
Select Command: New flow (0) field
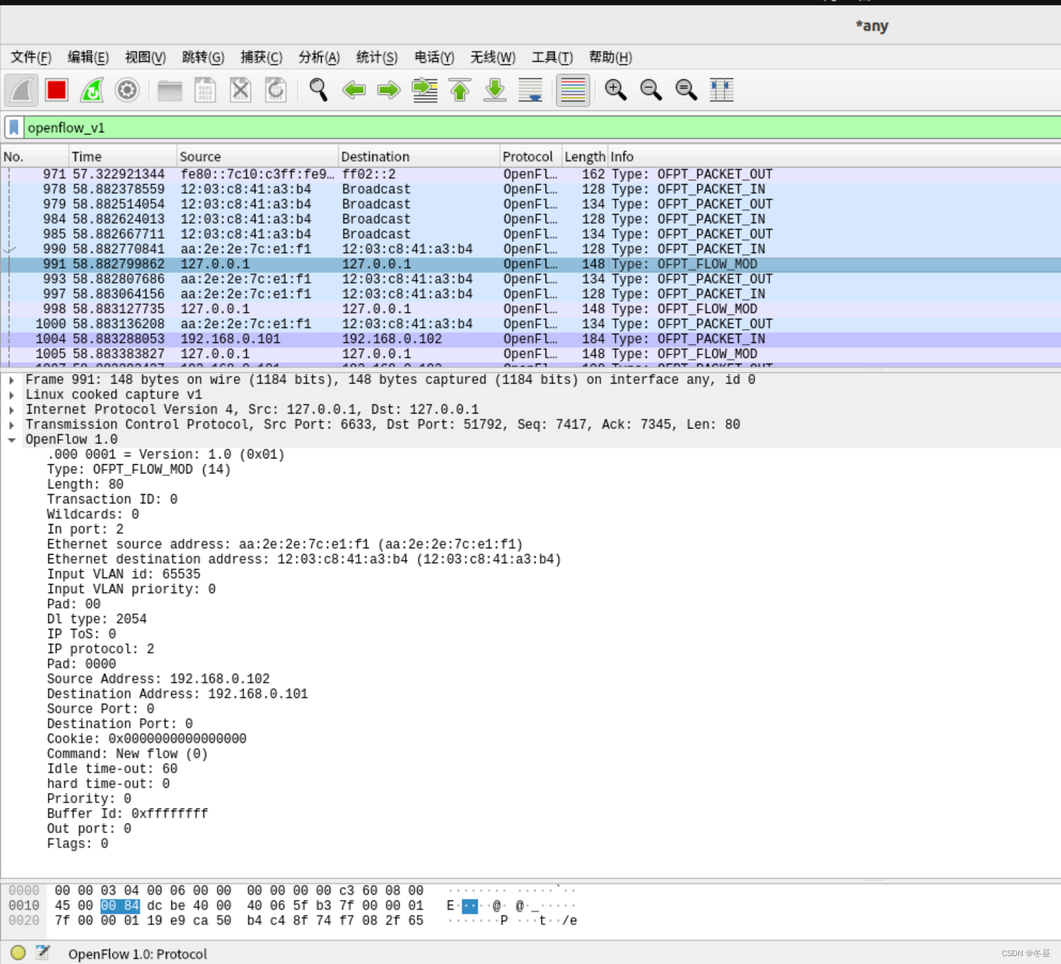pos(128,754)
